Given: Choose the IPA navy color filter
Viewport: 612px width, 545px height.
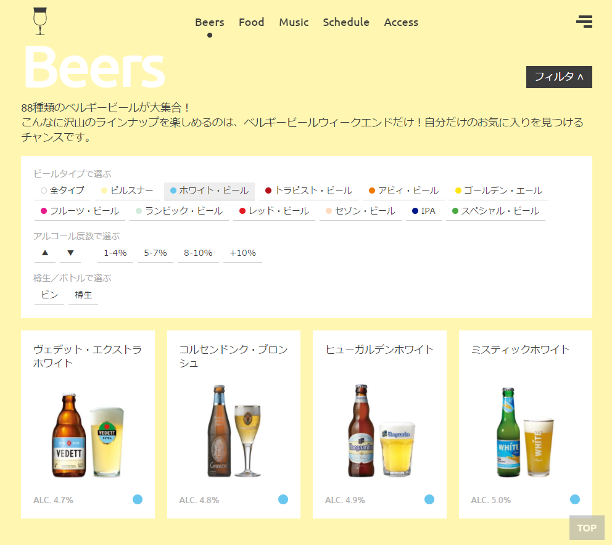Looking at the screenshot, I should pyautogui.click(x=424, y=211).
